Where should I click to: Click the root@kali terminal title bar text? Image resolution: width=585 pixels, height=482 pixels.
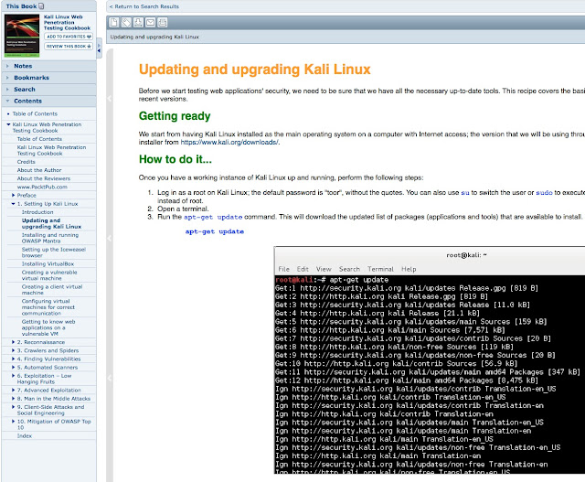tap(466, 255)
